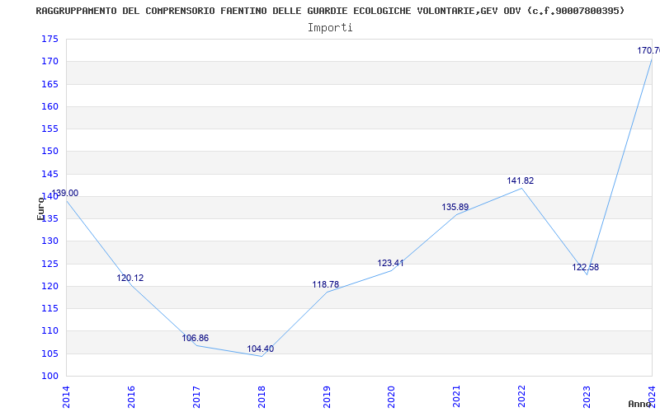
Task: Click the 2017 x-axis year label
Action: [x=196, y=397]
